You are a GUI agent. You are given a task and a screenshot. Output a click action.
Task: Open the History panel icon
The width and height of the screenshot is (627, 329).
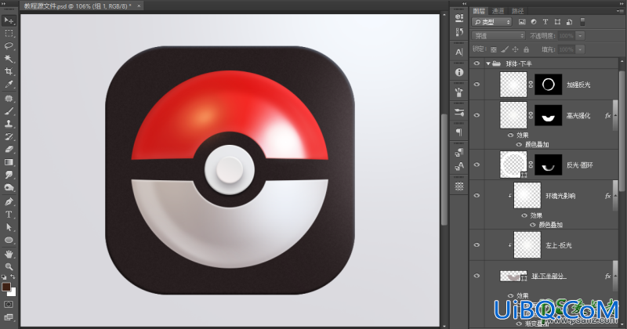tap(459, 32)
